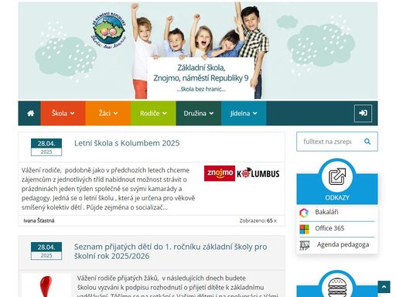Click the Kolumbus logo image
Viewport: 396px width, 297px height.
coord(258,173)
